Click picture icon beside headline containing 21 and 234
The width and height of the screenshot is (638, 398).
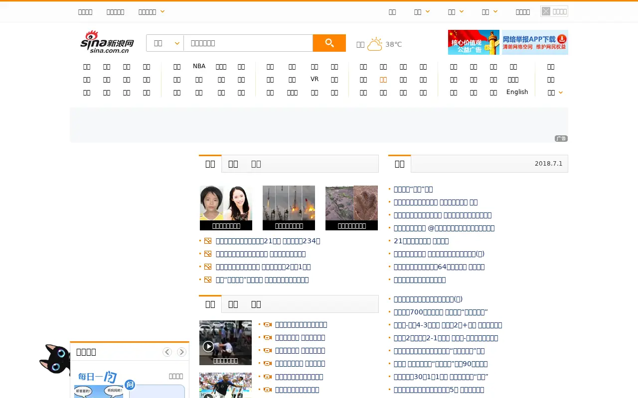tap(208, 241)
